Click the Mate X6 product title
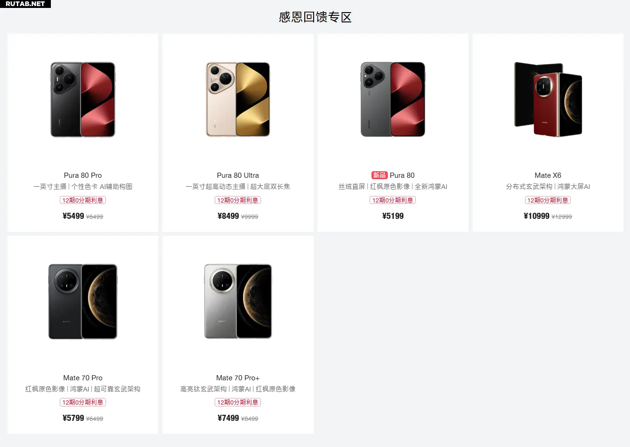This screenshot has width=630, height=447. point(548,175)
